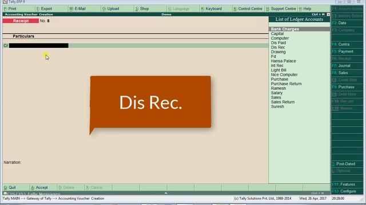
Task: Select Bank Charges ledger
Action: pyautogui.click(x=299, y=29)
